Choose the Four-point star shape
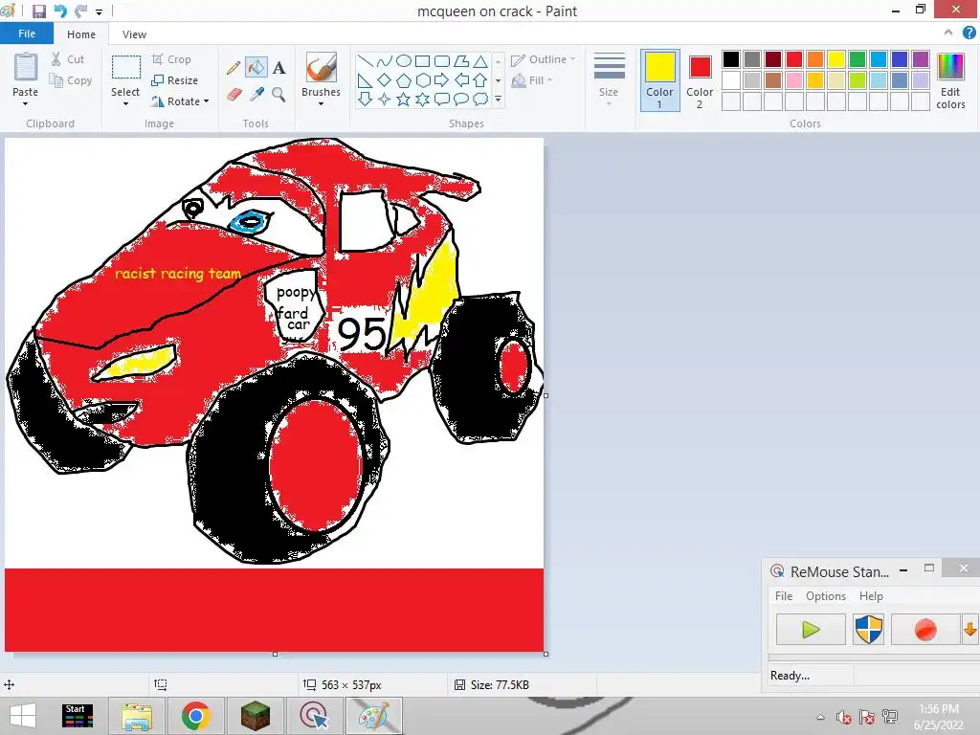 [385, 99]
